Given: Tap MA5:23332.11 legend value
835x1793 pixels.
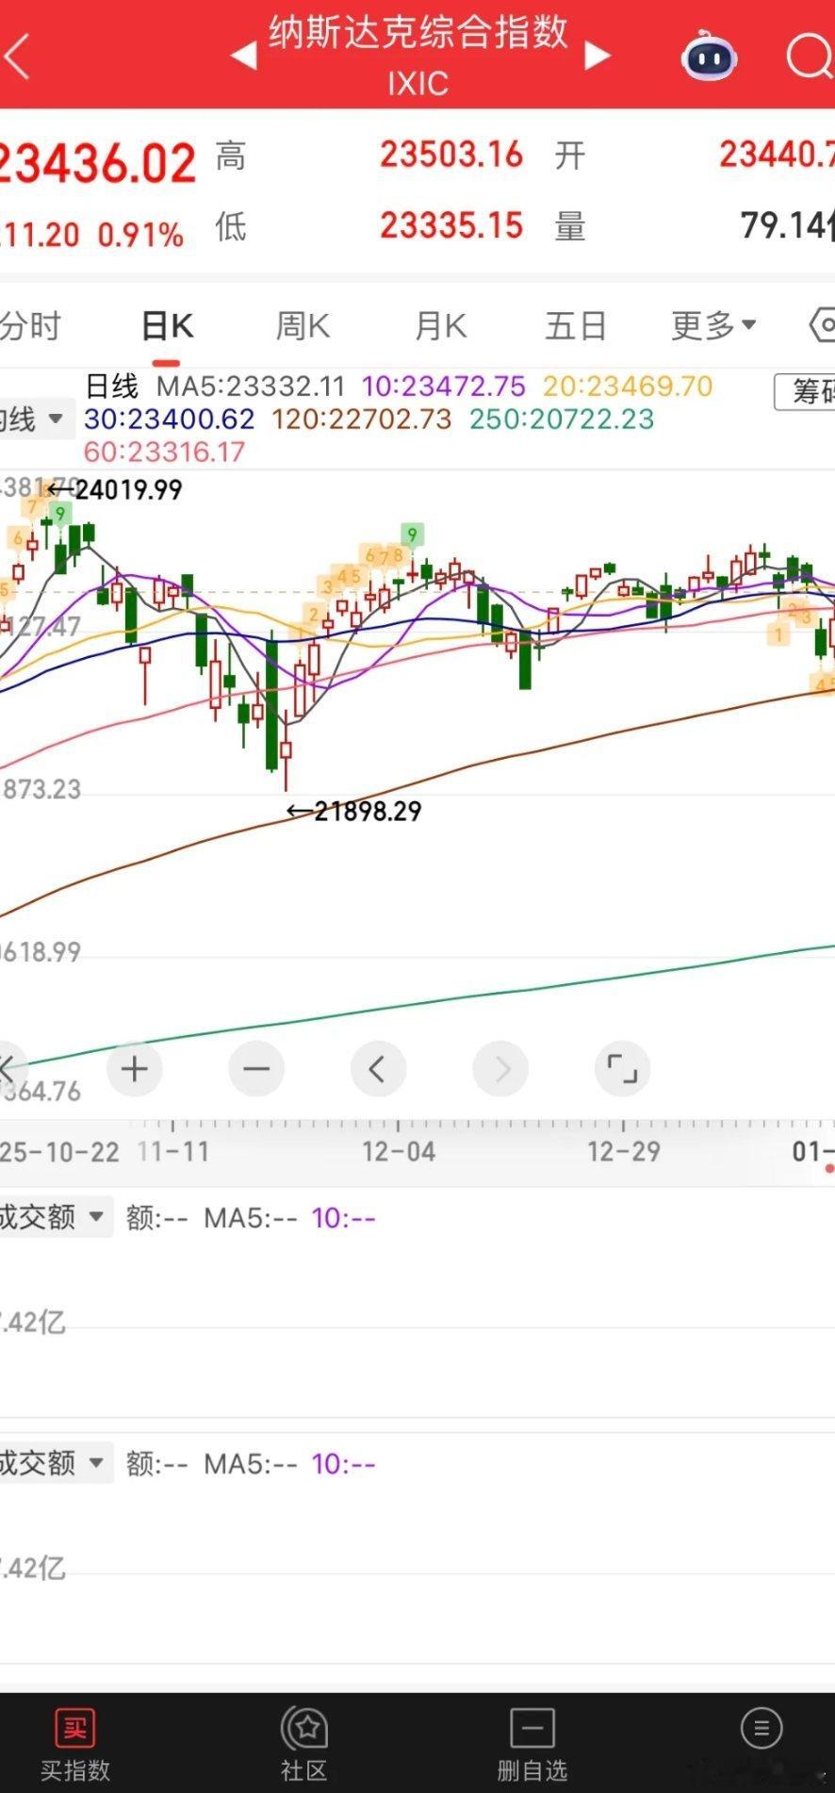Looking at the screenshot, I should [251, 387].
